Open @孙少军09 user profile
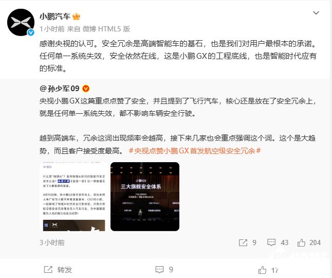The width and height of the screenshot is (332, 278). [x=60, y=89]
